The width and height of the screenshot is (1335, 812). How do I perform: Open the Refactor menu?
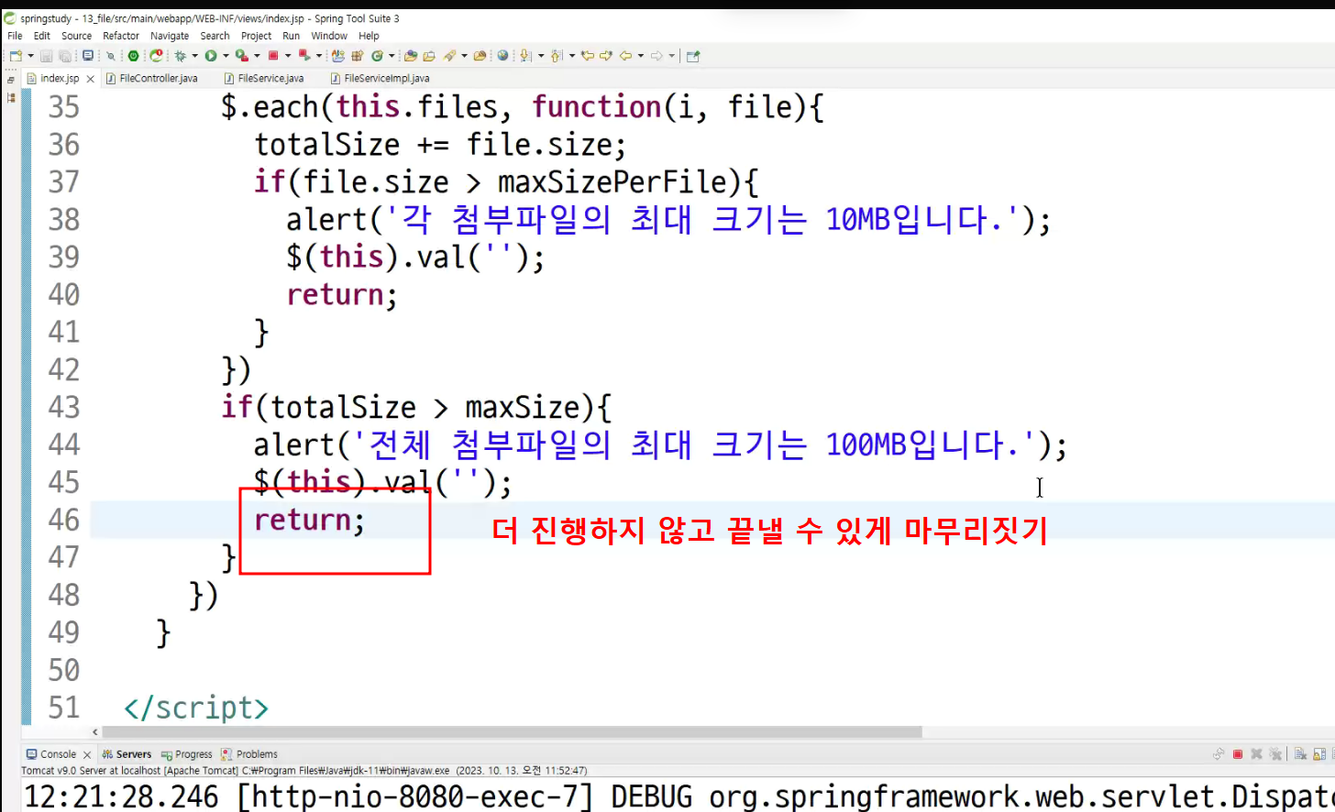click(121, 36)
